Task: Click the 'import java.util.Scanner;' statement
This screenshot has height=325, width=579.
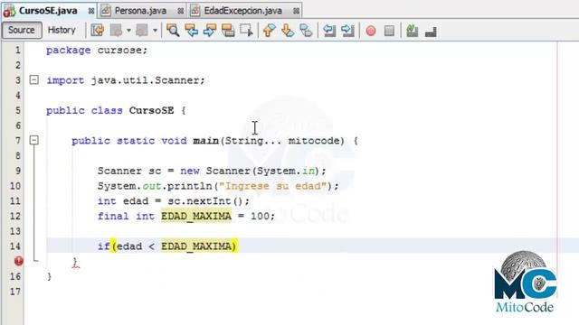Action: pyautogui.click(x=126, y=80)
